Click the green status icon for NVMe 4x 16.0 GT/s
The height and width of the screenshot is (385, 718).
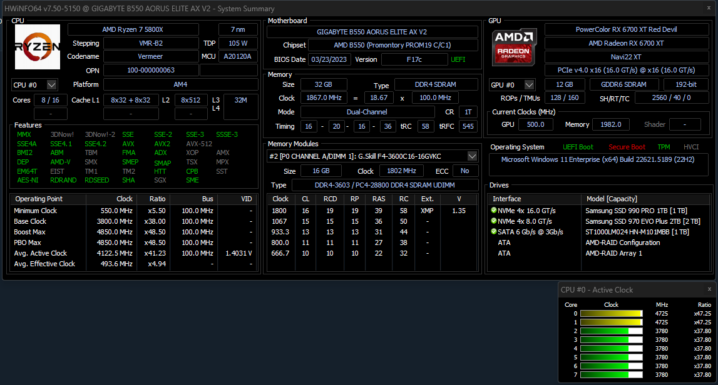(x=494, y=211)
